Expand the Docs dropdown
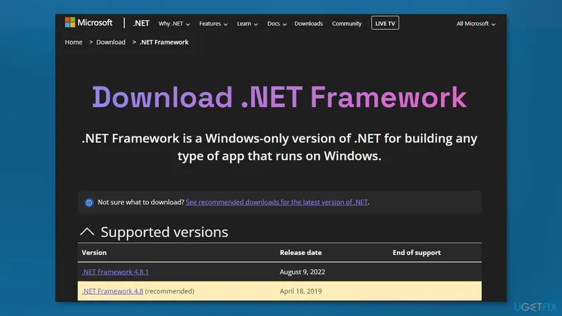 tap(277, 24)
